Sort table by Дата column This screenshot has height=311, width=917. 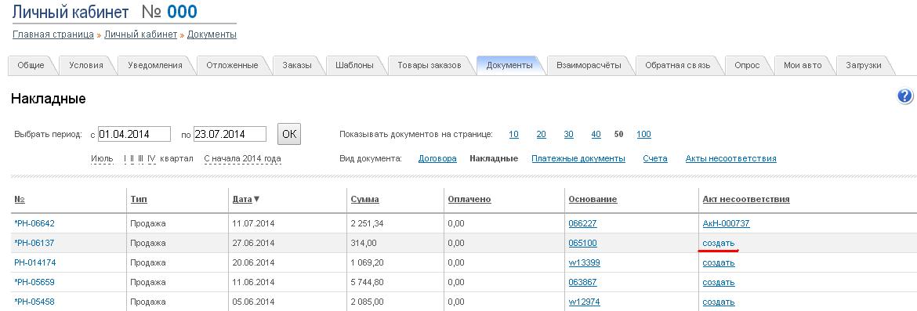(x=242, y=199)
